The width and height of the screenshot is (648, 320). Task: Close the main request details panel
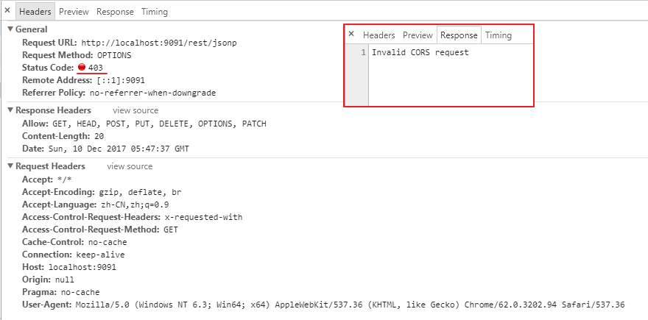7,10
